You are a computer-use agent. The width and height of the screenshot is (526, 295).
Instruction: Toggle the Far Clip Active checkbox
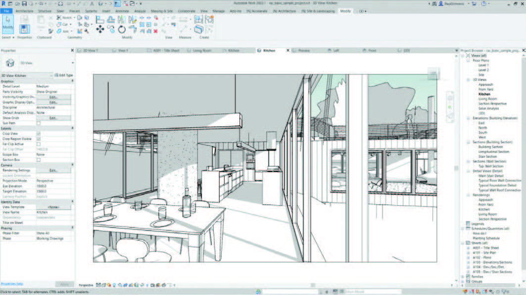[x=39, y=144]
